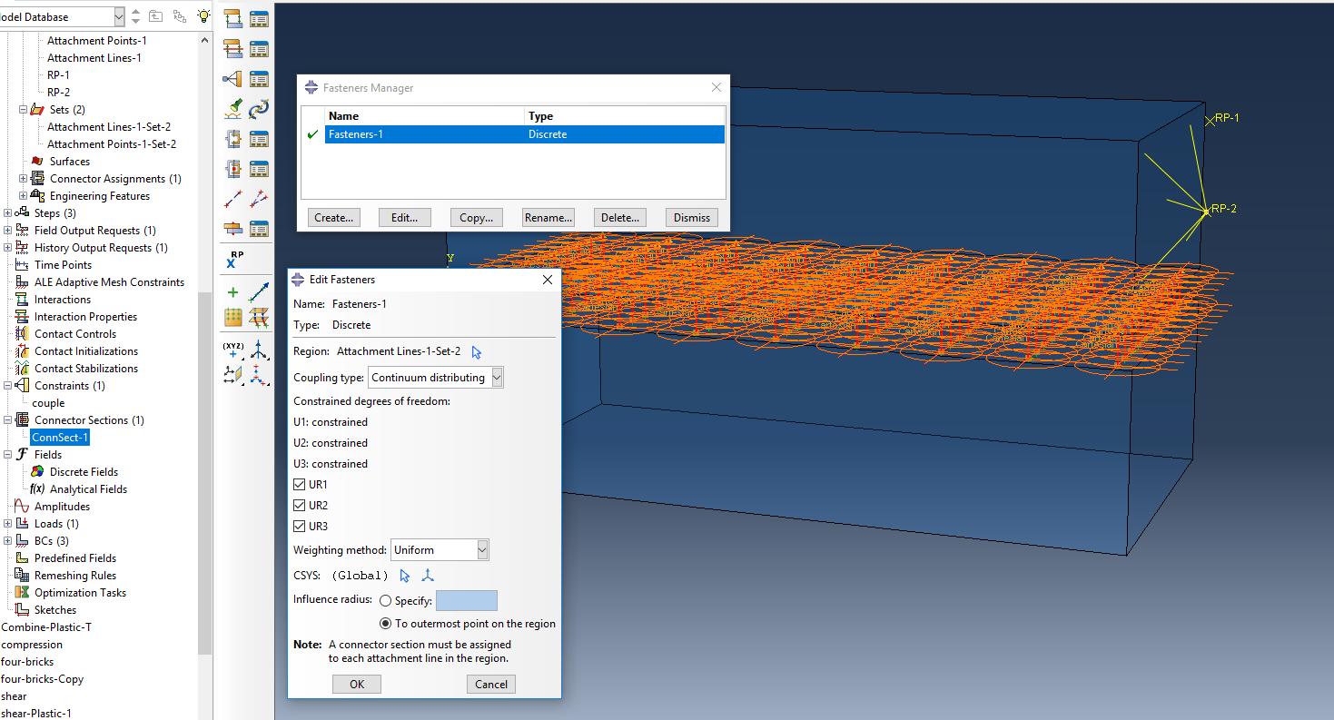Open the Coupling type dropdown
The width and height of the screenshot is (1334, 720).
click(497, 378)
